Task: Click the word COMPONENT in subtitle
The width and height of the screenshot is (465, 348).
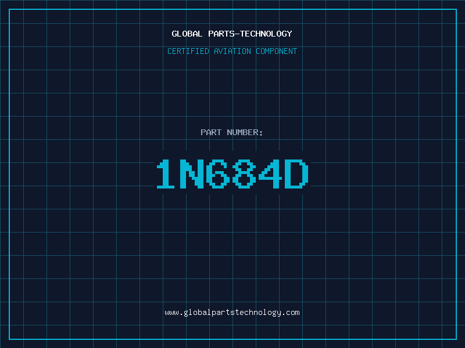Action: 277,51
